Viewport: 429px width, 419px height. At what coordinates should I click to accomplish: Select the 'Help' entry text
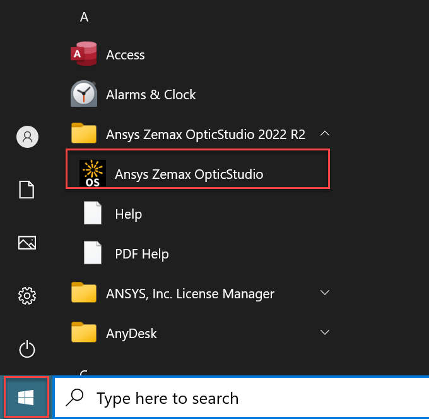coord(128,214)
